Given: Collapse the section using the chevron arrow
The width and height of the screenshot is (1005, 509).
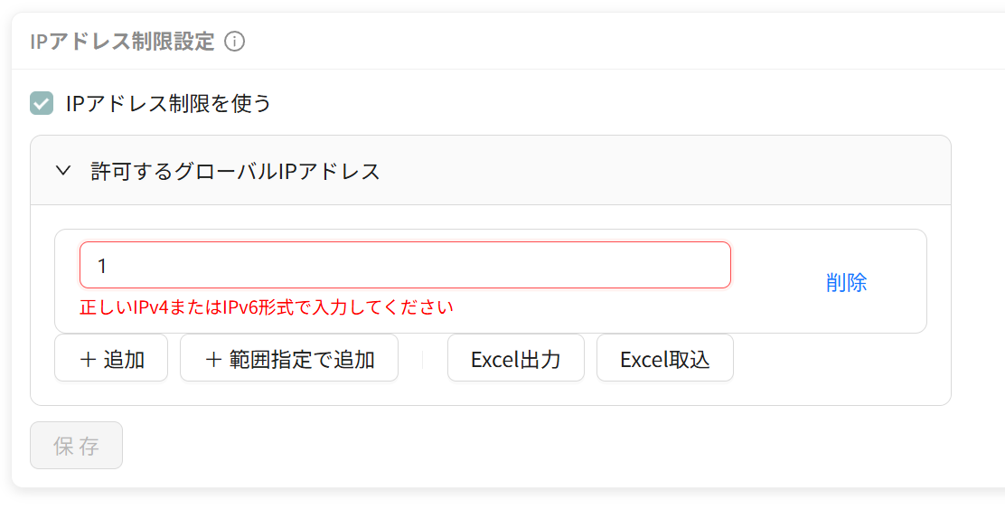Looking at the screenshot, I should (x=63, y=171).
